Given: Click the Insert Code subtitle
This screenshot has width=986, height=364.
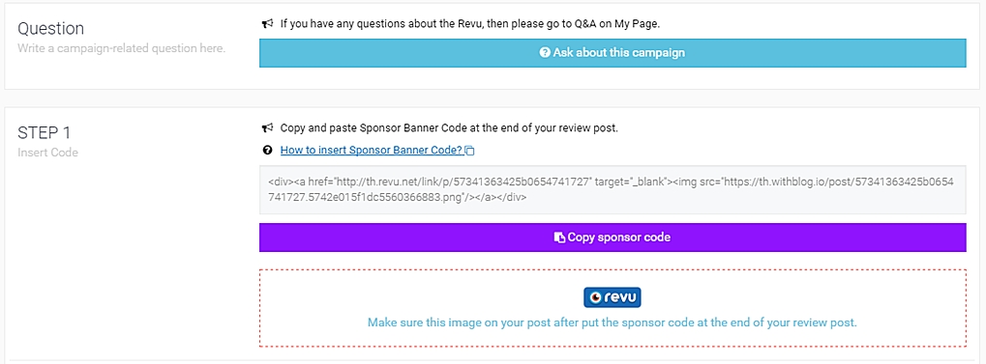Looking at the screenshot, I should [47, 153].
